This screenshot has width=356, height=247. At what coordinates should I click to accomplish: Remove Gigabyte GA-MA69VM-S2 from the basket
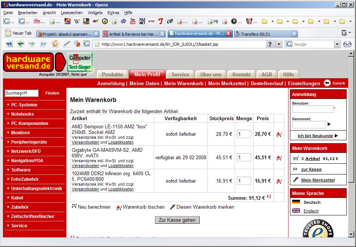[x=279, y=158]
